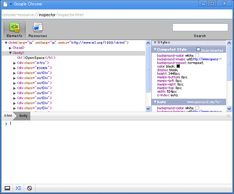Expand the div class google node
Screen dimensions: 234x194
pyautogui.click(x=15, y=68)
